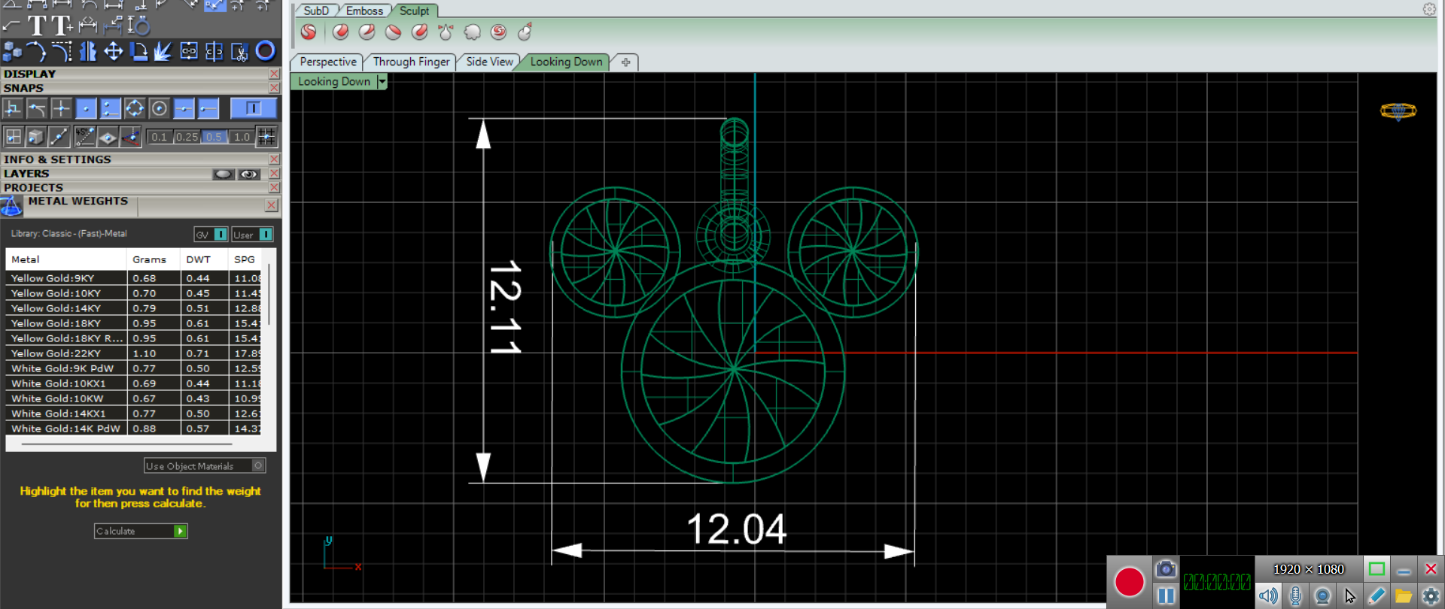This screenshot has width=1445, height=609.
Task: Click the Use Object Materials button
Action: click(x=204, y=466)
